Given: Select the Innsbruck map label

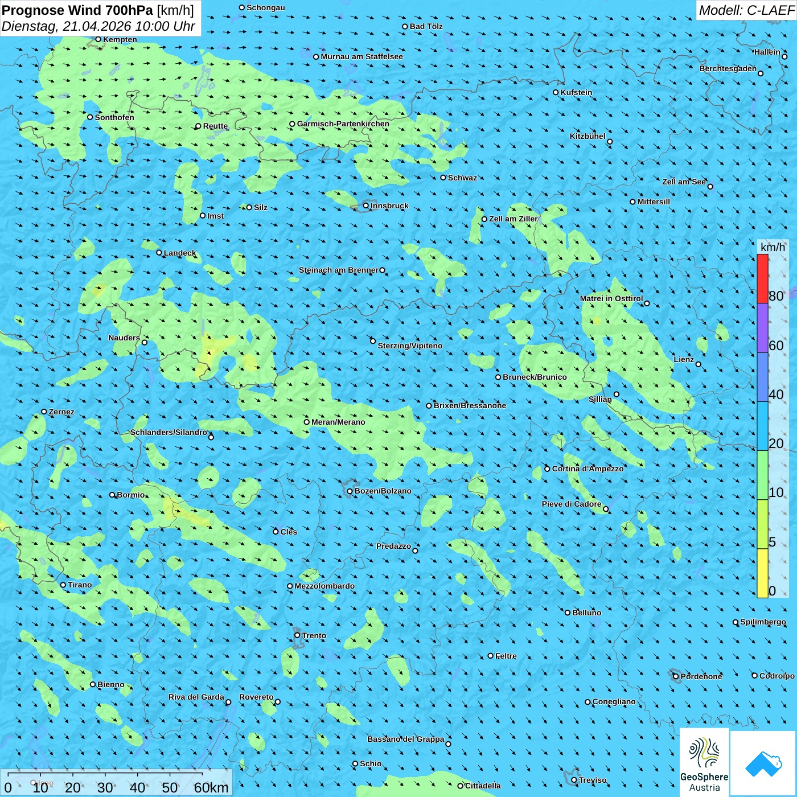Looking at the screenshot, I should point(389,206).
